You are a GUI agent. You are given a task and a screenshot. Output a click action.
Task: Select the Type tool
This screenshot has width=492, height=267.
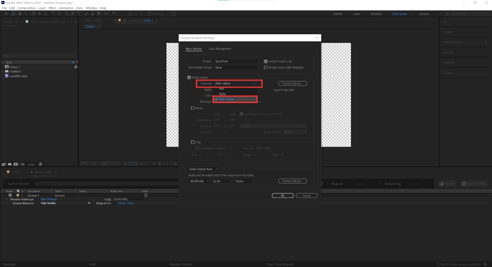pyautogui.click(x=79, y=14)
